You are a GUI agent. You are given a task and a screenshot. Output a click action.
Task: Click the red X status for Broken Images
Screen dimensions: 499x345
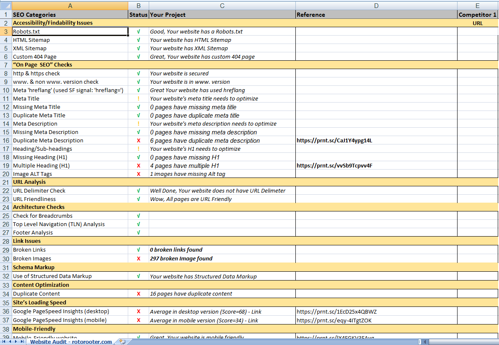tap(138, 259)
